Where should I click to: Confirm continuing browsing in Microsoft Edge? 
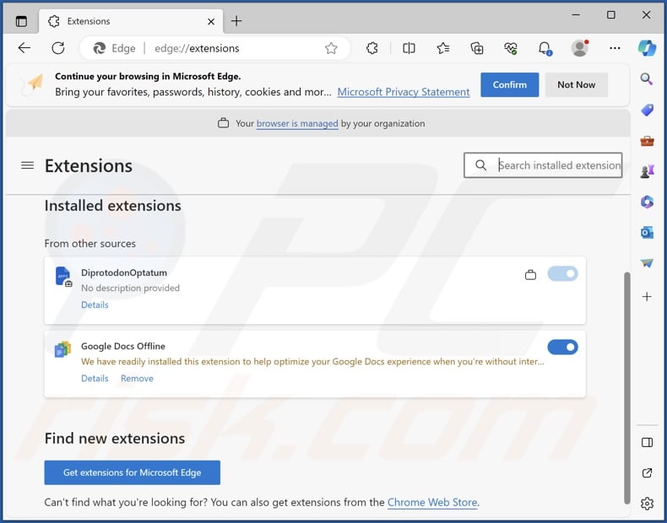[x=510, y=84]
